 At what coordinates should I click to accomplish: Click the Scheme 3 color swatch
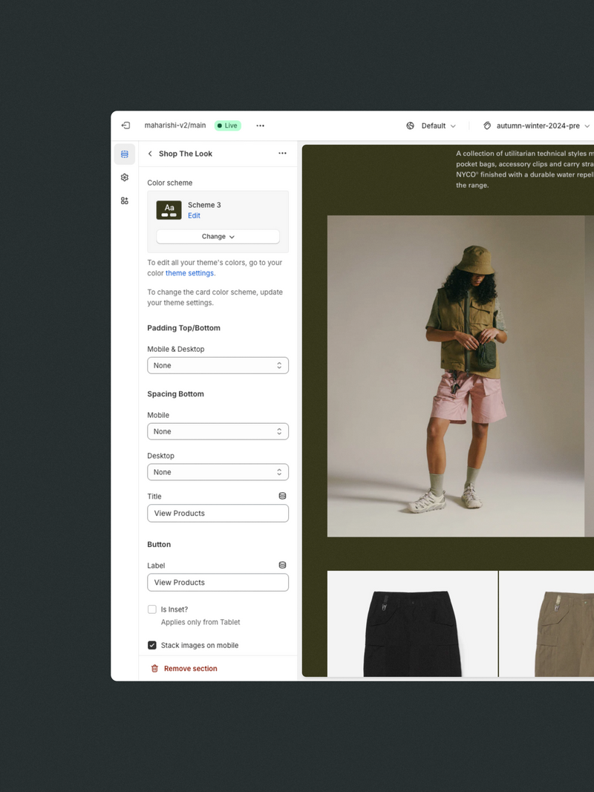[x=169, y=210]
